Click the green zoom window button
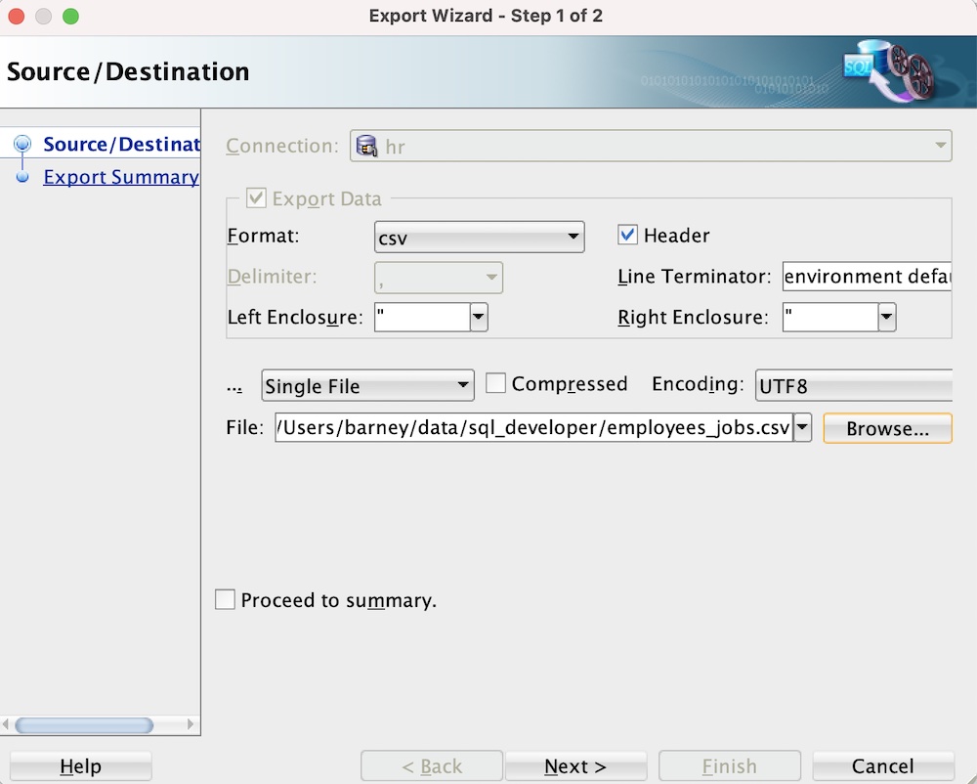This screenshot has width=977, height=784. point(71,17)
